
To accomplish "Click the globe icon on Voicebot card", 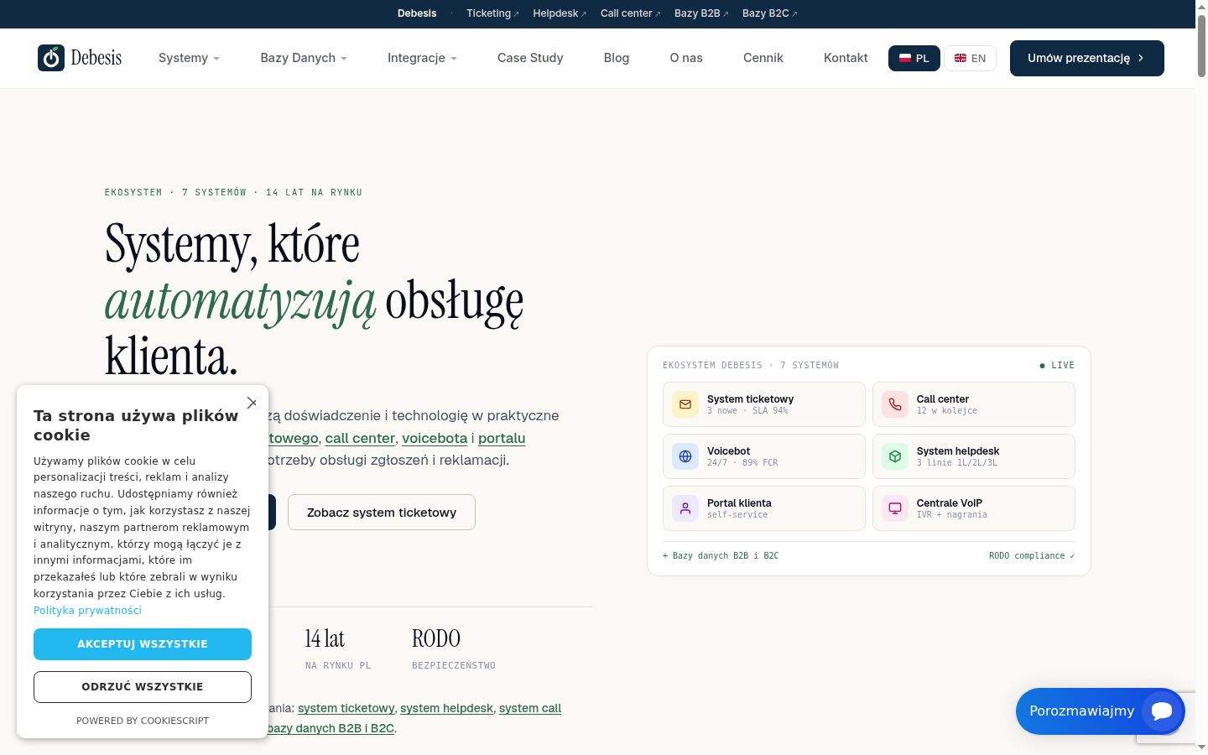I will click(x=685, y=456).
